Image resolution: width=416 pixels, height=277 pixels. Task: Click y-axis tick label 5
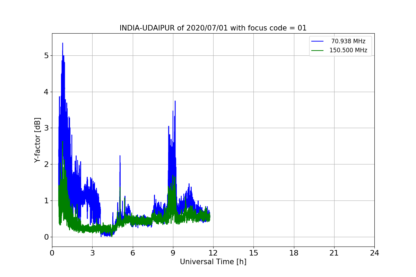[x=46, y=56]
